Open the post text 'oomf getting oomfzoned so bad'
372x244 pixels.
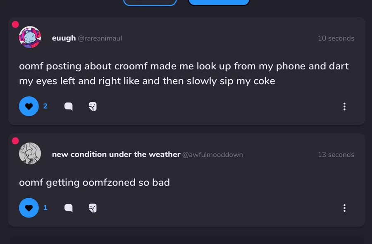94,182
